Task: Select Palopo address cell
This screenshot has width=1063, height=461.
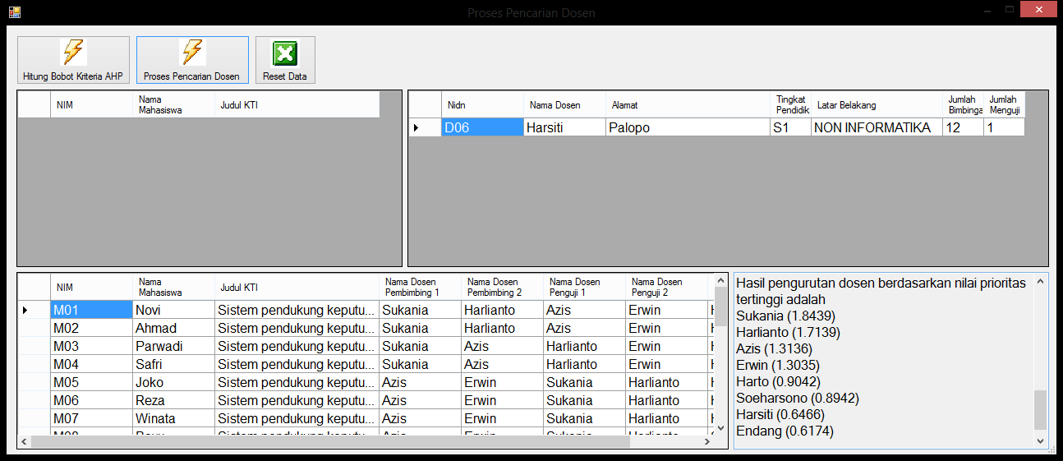Action: tap(687, 127)
